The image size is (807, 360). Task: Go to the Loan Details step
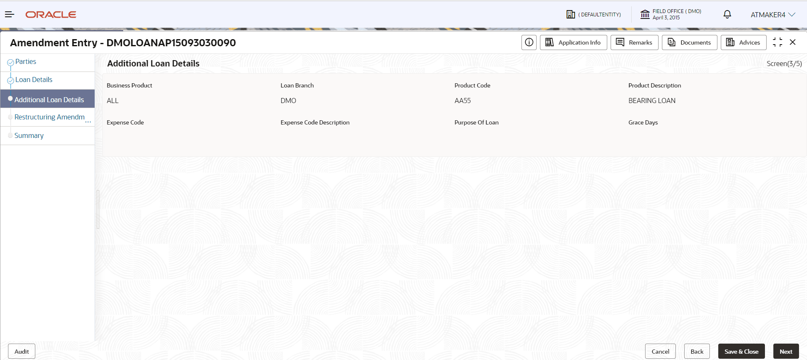[x=34, y=79]
